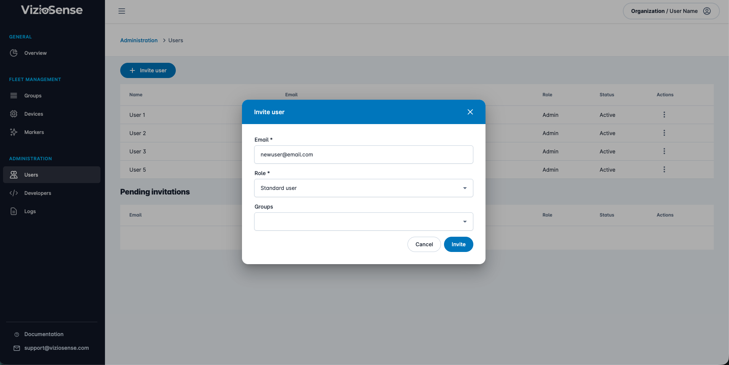Screen dimensions: 729x365
Task: Open Developers section in sidebar
Action: (x=52, y=193)
